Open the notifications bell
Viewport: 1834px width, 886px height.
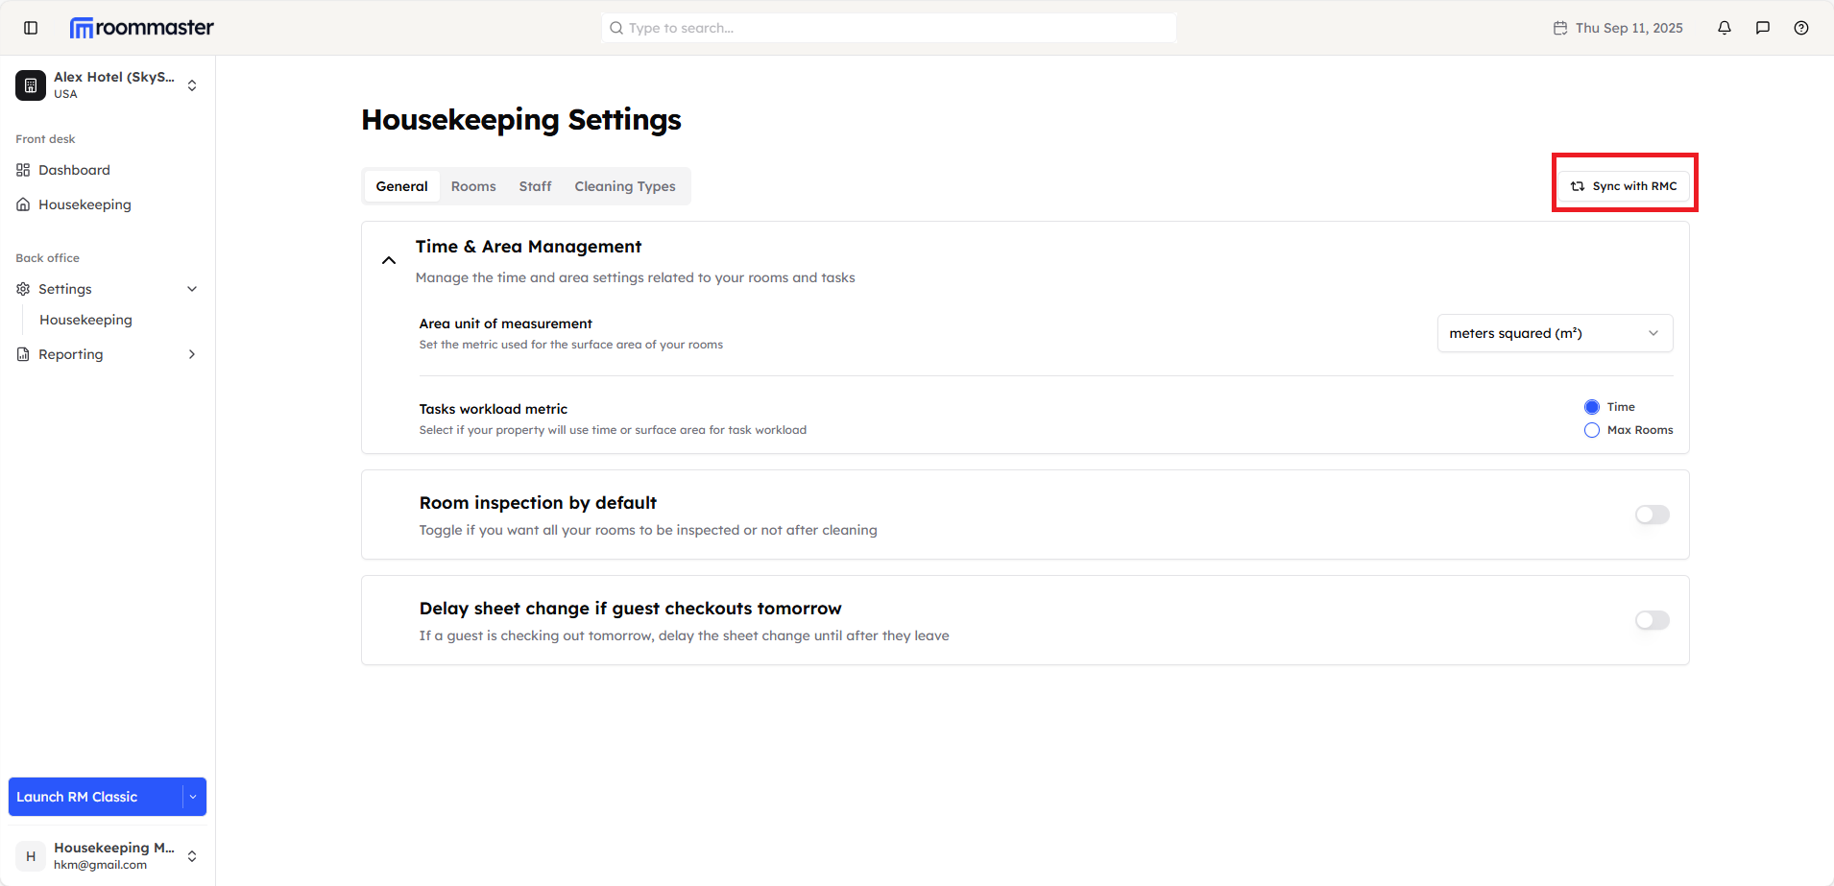1725,28
